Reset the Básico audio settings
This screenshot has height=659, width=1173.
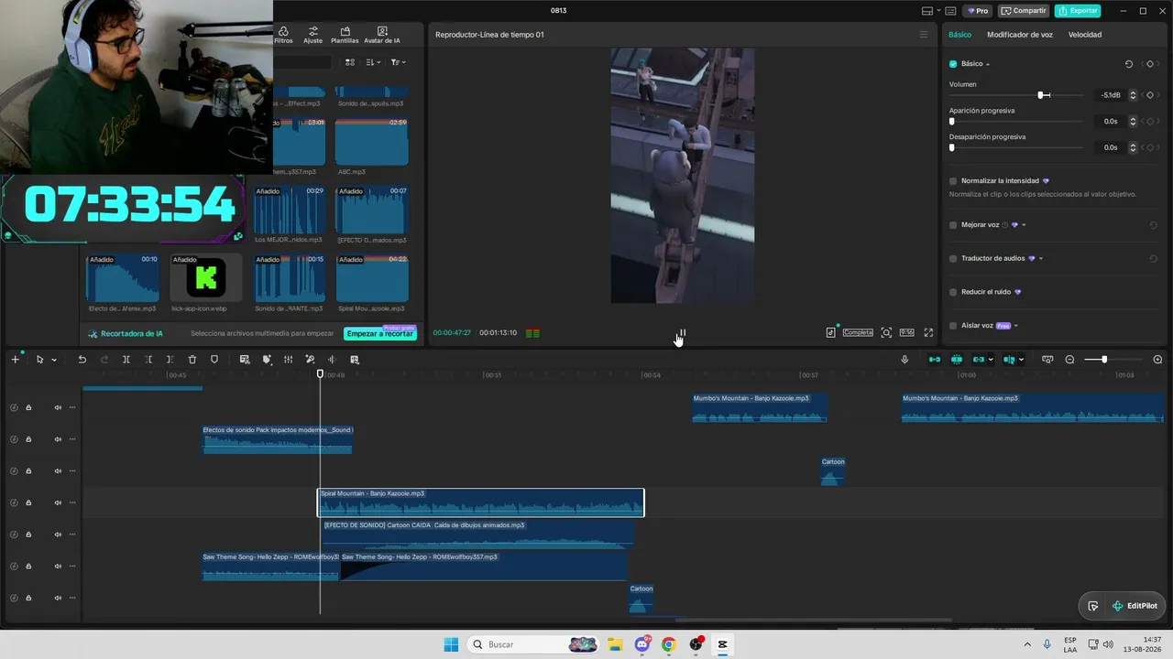1129,64
